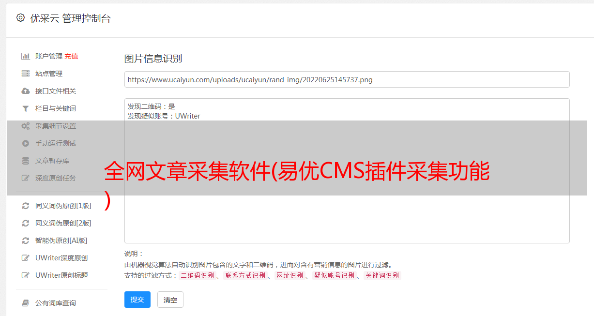This screenshot has height=316, width=594.
Task: Click the 栏目与关键词 filter icon
Action: coord(26,108)
